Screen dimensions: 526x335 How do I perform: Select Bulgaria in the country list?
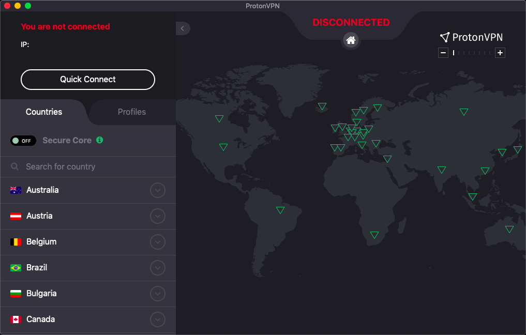88,294
